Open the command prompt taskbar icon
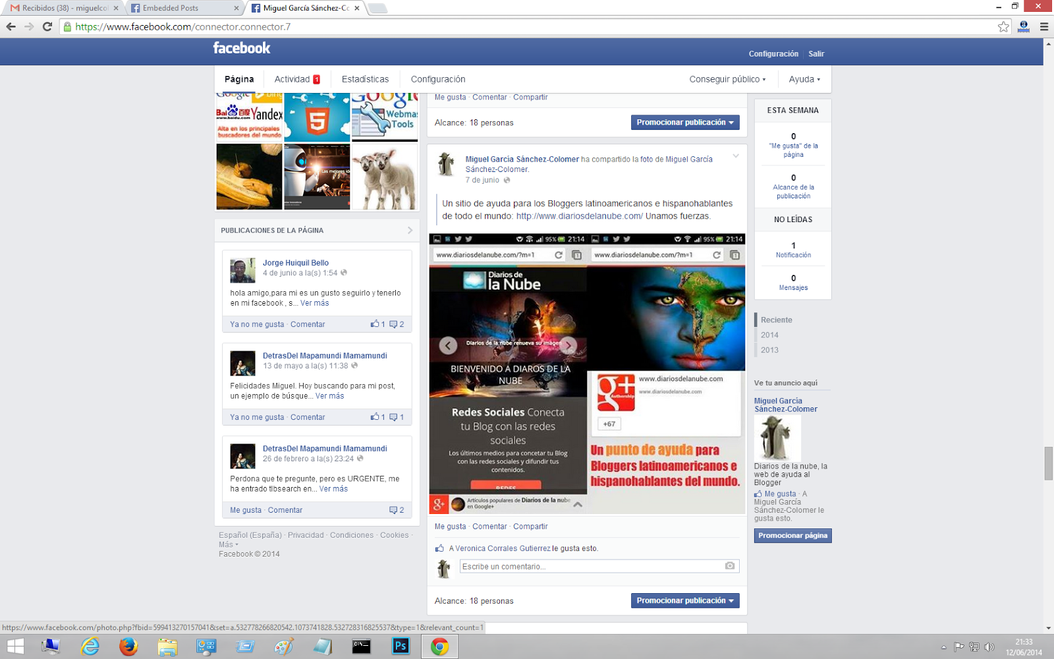1054x659 pixels. tap(362, 646)
